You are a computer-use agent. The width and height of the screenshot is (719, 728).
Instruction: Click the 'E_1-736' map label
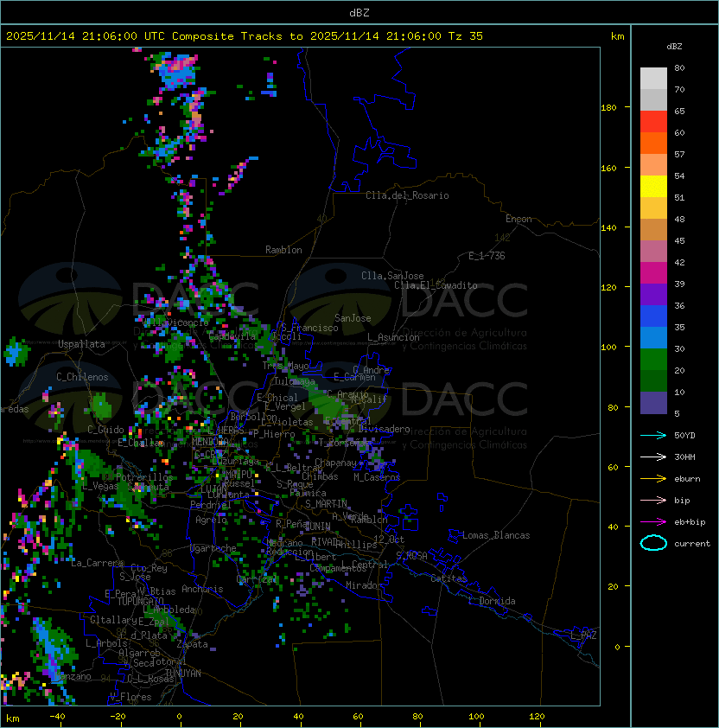tap(487, 256)
